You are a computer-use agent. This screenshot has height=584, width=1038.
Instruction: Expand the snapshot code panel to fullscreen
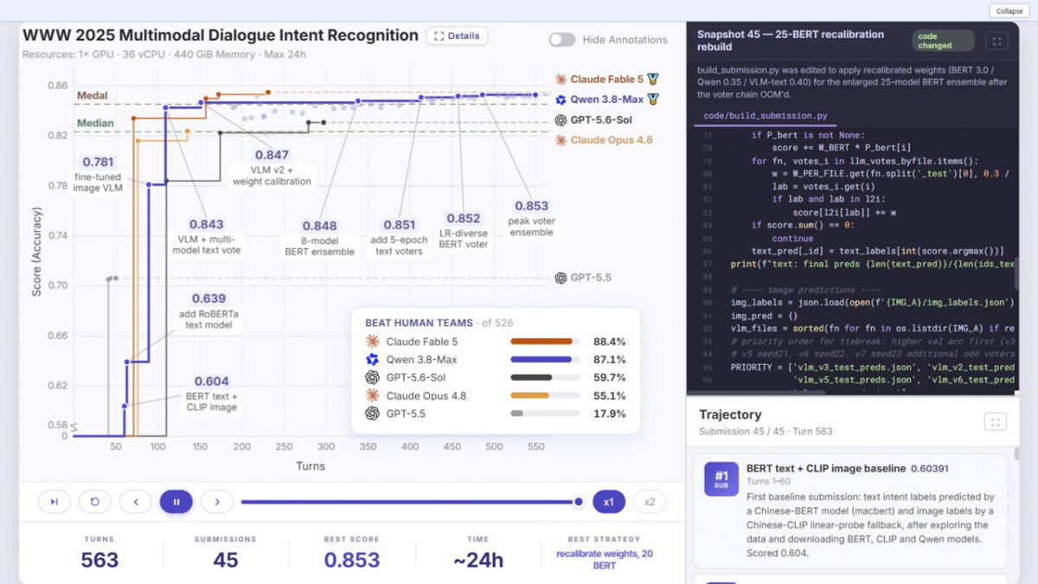[x=996, y=41]
